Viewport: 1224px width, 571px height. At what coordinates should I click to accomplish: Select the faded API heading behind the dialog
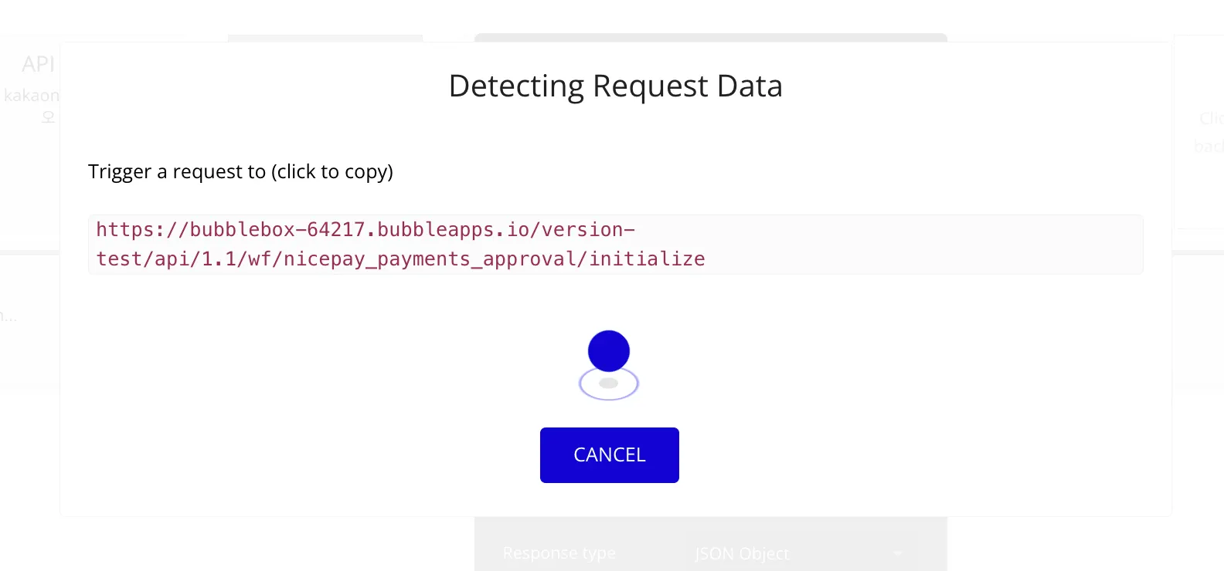(38, 64)
